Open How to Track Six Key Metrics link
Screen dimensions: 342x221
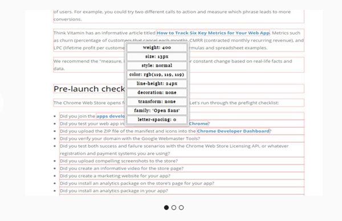pyautogui.click(x=213, y=33)
